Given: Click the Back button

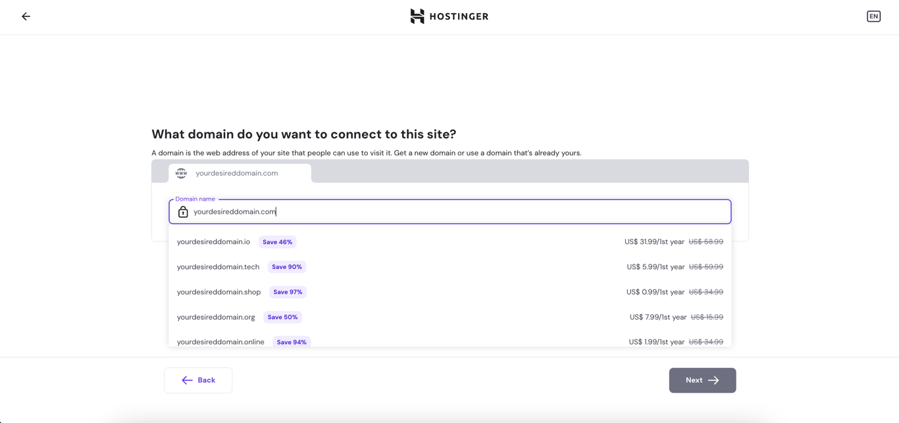Looking at the screenshot, I should 198,380.
